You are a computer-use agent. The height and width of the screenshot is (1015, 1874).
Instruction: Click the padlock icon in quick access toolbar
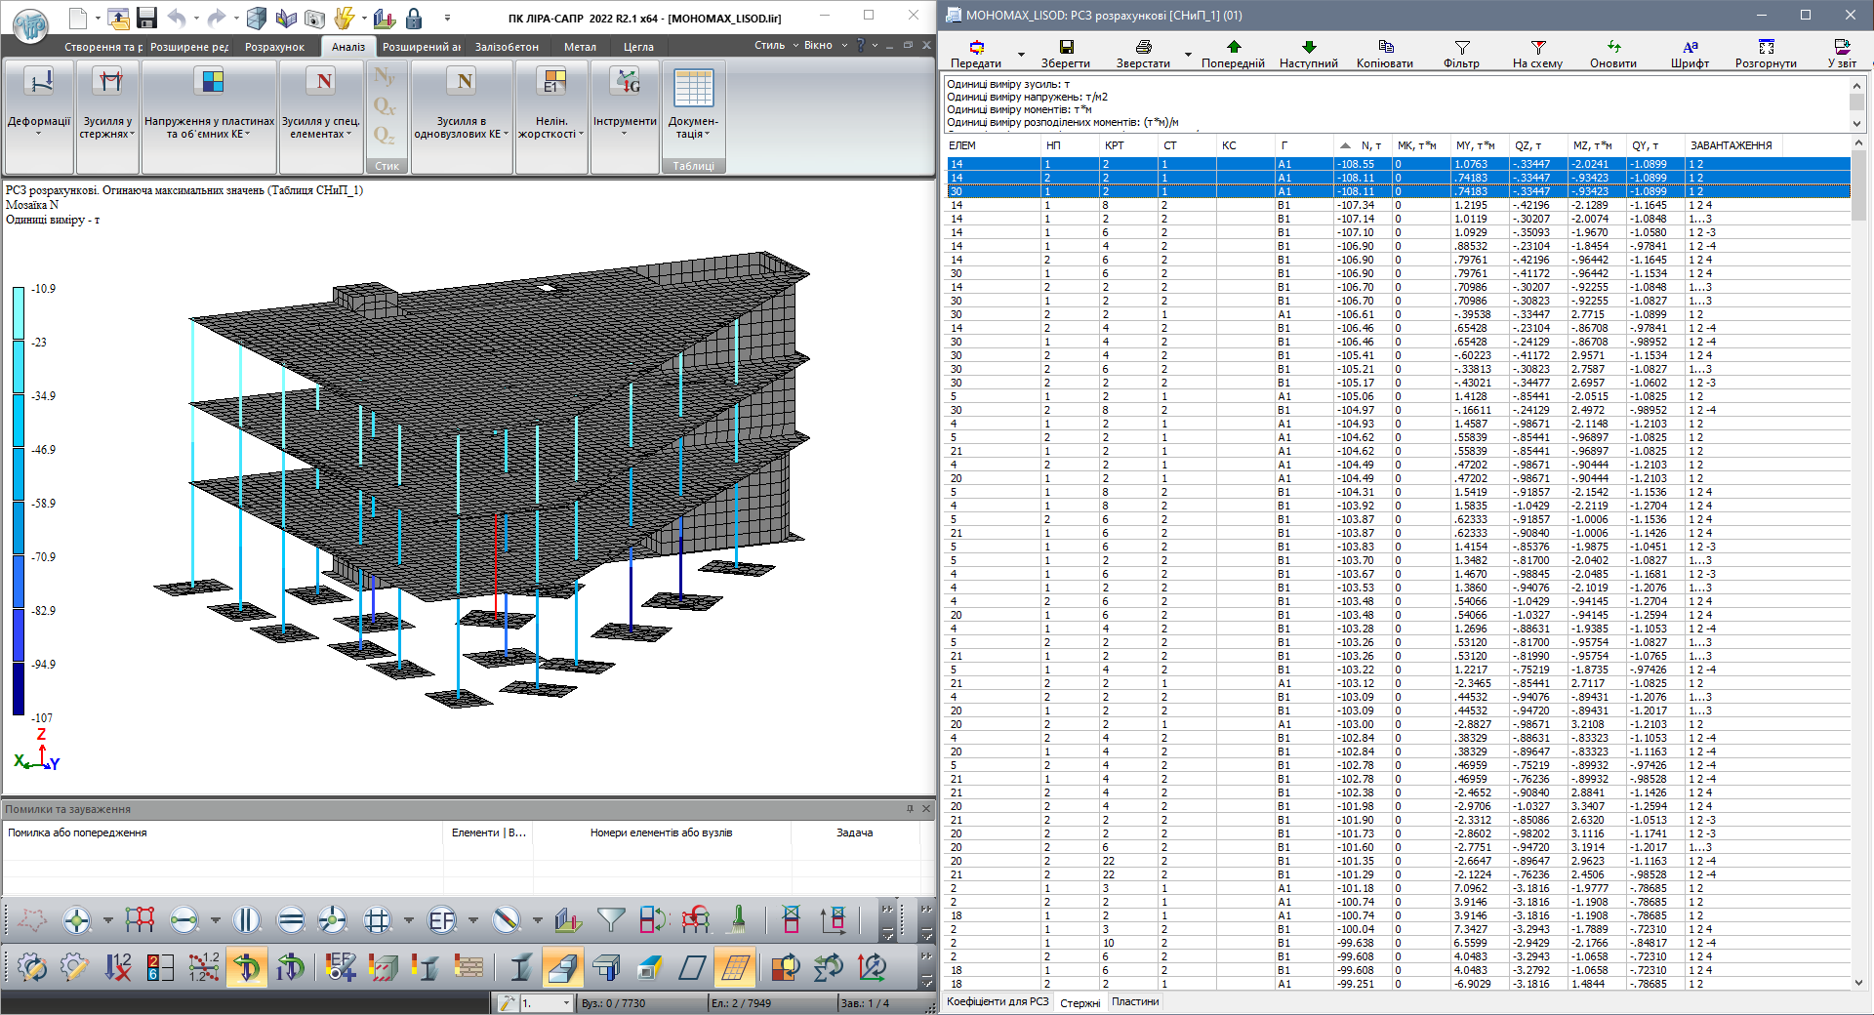(414, 18)
